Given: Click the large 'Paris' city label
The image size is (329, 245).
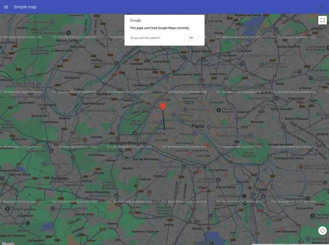Looking at the screenshot, I should (x=197, y=126).
